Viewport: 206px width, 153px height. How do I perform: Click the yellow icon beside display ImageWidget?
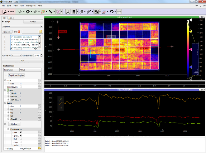(x=39, y=148)
